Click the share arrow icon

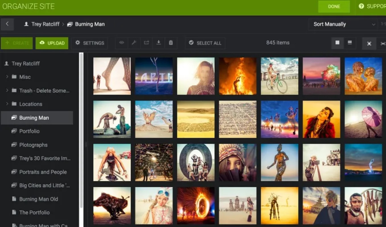tap(146, 43)
